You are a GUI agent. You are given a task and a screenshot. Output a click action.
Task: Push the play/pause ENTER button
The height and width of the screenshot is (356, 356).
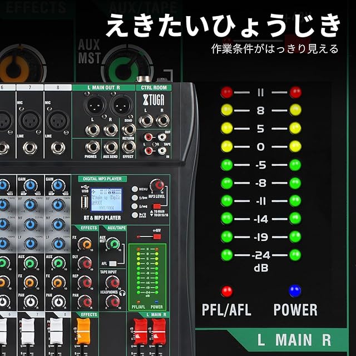click(x=135, y=215)
